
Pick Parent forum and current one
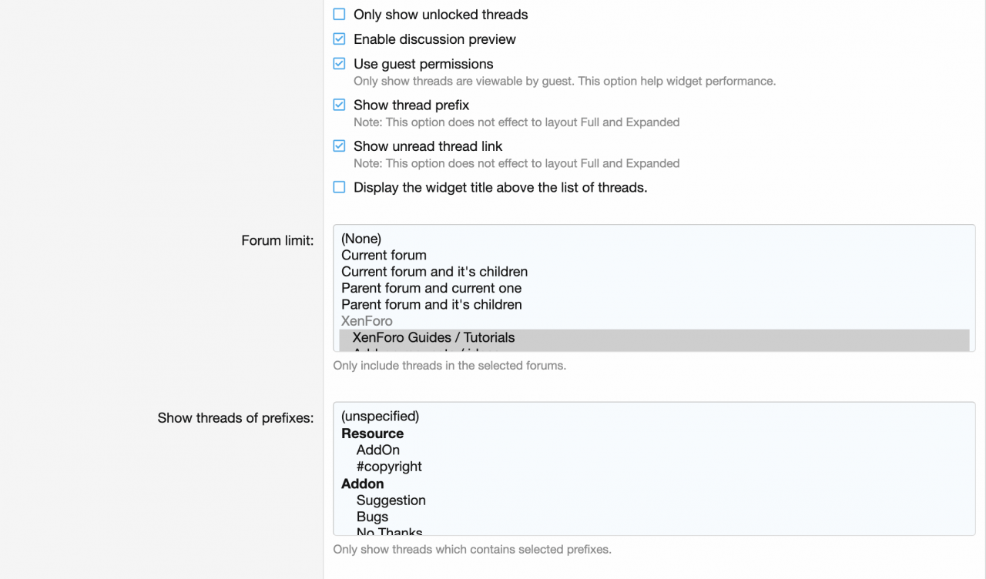coord(431,288)
